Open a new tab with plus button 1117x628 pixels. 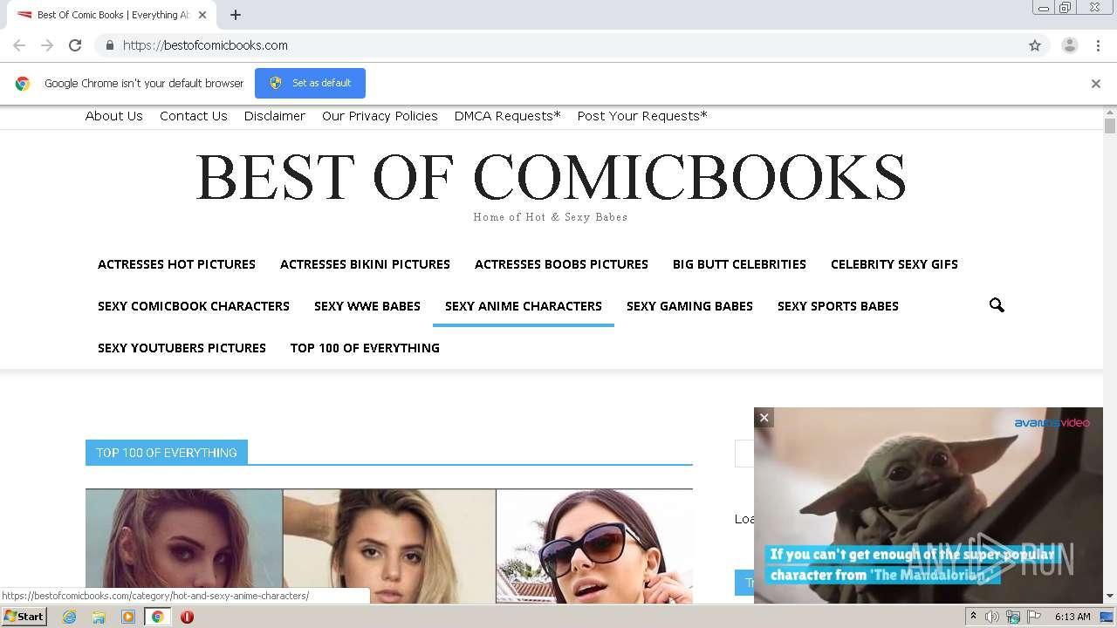pos(236,15)
